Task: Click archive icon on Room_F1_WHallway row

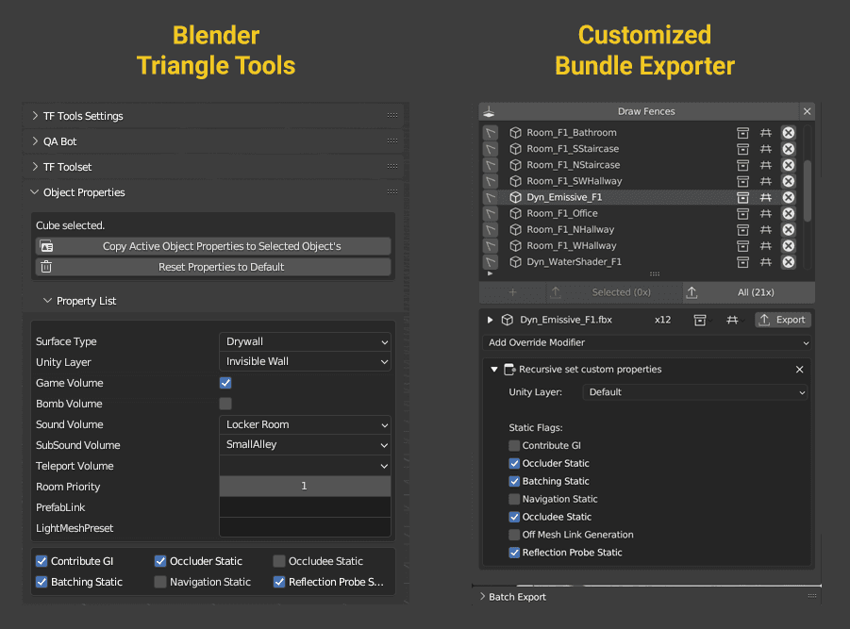Action: (742, 246)
